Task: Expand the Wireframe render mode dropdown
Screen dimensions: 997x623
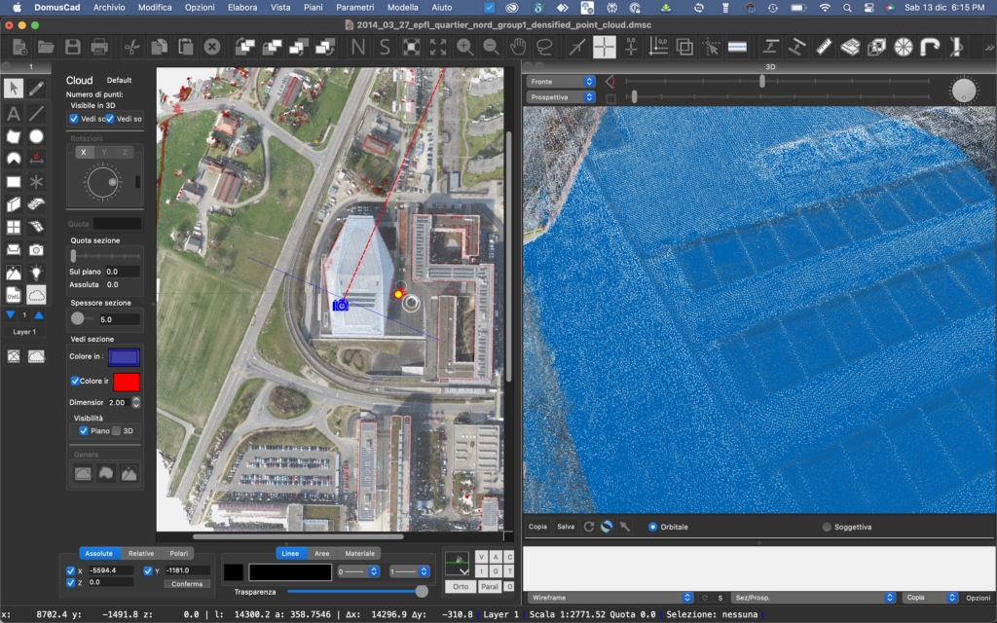Action: pyautogui.click(x=609, y=597)
